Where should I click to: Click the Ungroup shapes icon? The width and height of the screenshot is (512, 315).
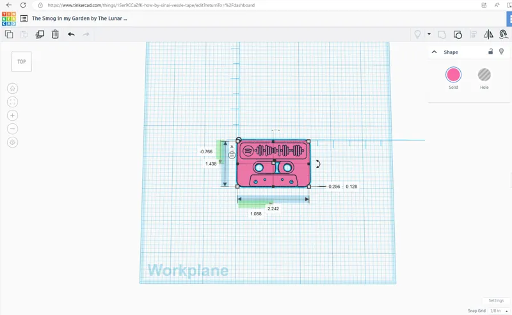click(458, 35)
